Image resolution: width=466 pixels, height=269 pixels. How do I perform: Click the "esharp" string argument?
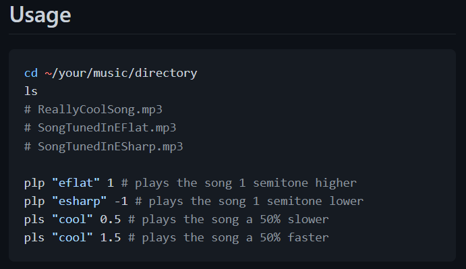click(80, 201)
